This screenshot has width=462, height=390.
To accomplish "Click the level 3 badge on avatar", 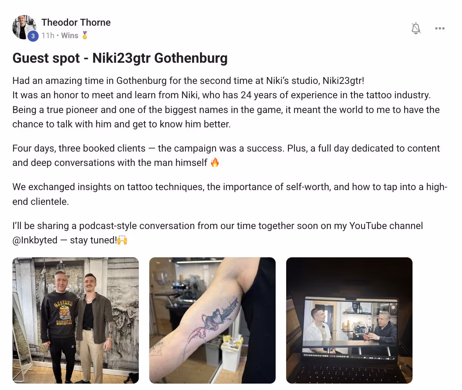I will [x=33, y=36].
